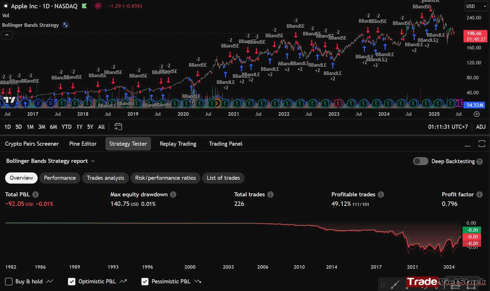This screenshot has width=490, height=291.
Task: Maximize the bottom panel with the expand icon
Action: coord(482,144)
